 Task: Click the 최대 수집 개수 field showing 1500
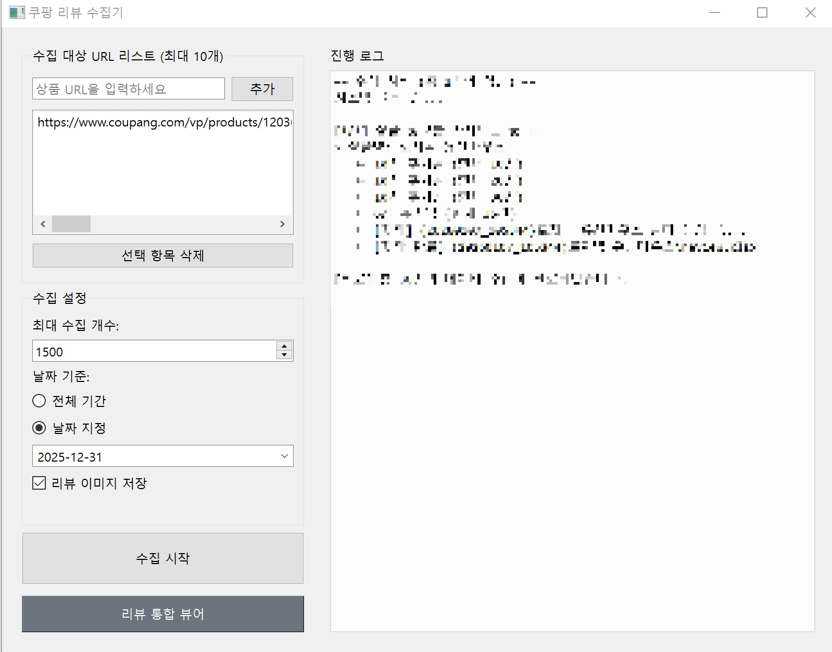[x=154, y=351]
